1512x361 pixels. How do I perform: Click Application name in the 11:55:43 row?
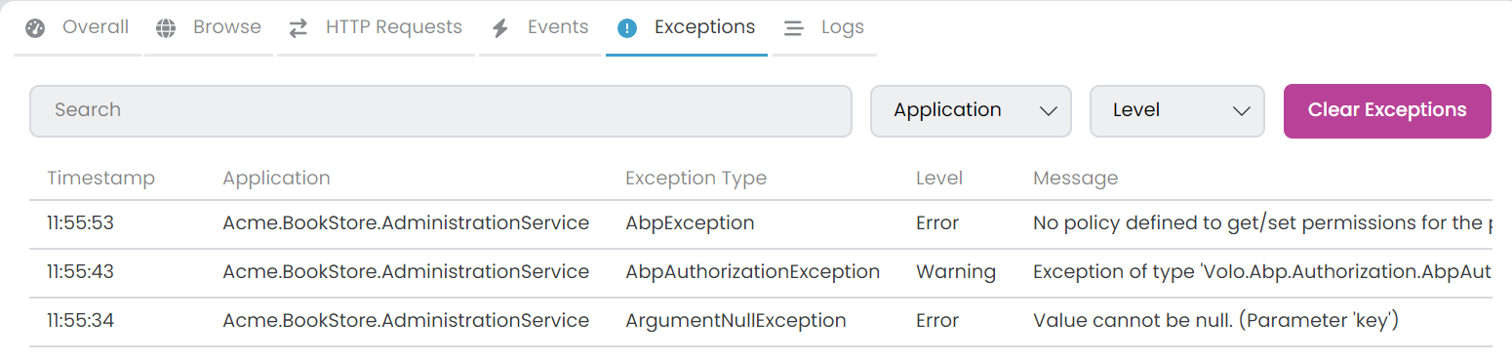coord(406,272)
